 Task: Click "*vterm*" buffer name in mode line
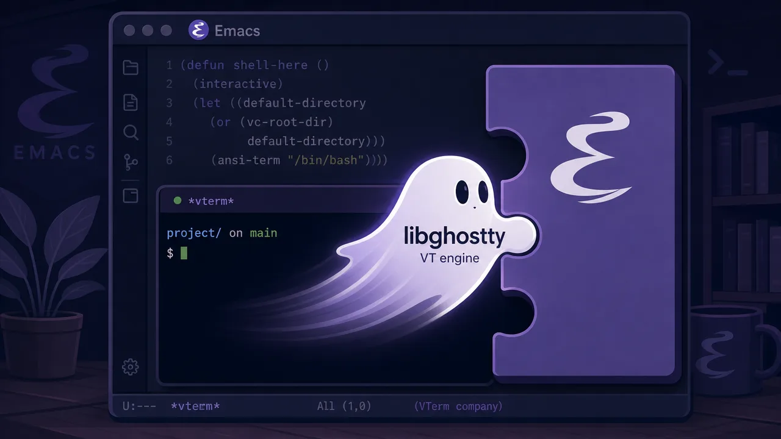195,406
